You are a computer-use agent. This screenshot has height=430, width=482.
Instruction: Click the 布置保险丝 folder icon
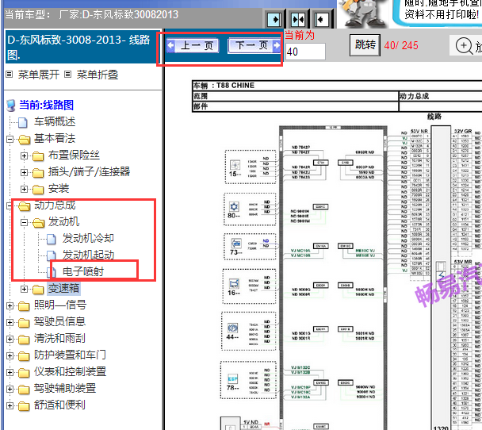tap(38, 156)
